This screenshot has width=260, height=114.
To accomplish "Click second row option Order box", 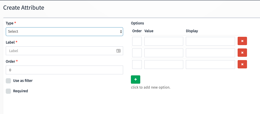I will 137,53.
